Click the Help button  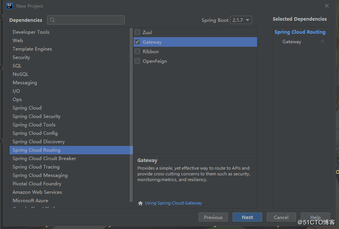click(315, 217)
